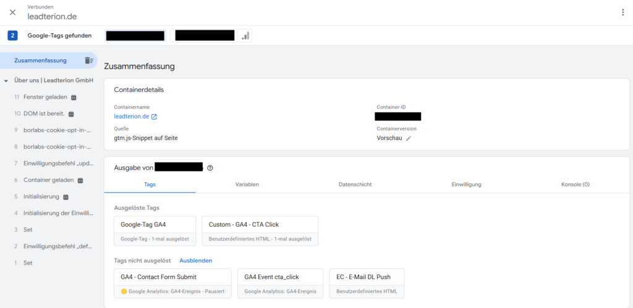Click the blue 2 tags-found badge
The height and width of the screenshot is (308, 633).
pyautogui.click(x=12, y=35)
